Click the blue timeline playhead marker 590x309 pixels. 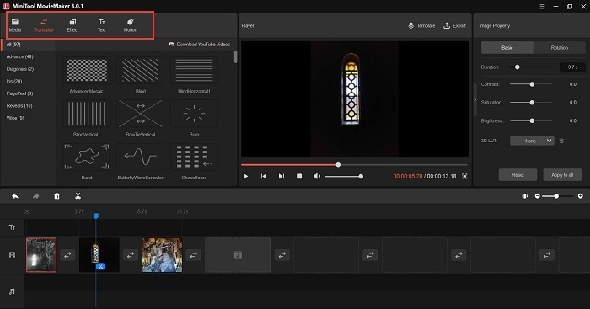(96, 216)
